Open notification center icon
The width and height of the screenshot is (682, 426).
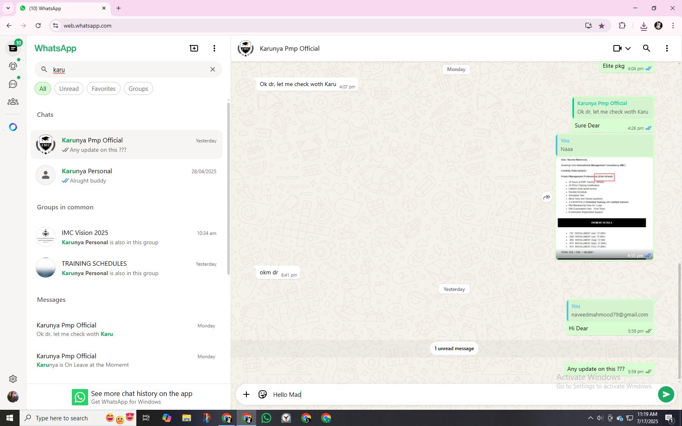point(670,418)
